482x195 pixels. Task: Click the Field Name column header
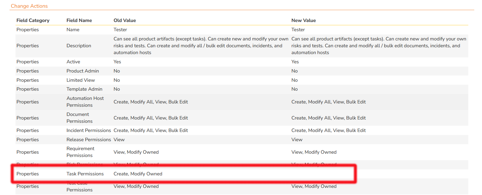(x=79, y=20)
